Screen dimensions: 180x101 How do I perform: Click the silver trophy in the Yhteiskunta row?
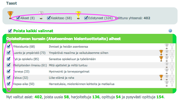click(x=167, y=46)
